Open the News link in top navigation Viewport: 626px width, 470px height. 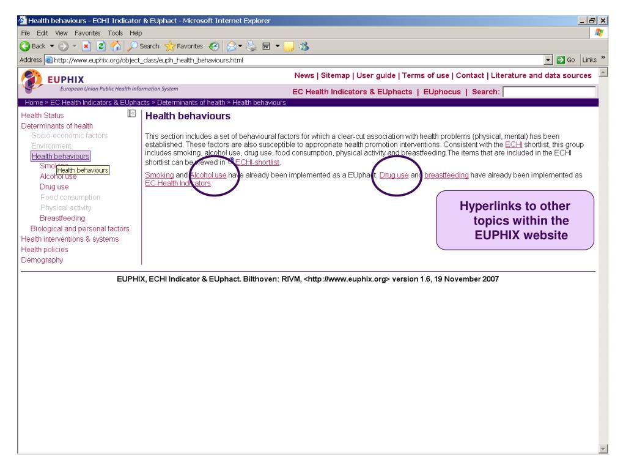pos(304,75)
